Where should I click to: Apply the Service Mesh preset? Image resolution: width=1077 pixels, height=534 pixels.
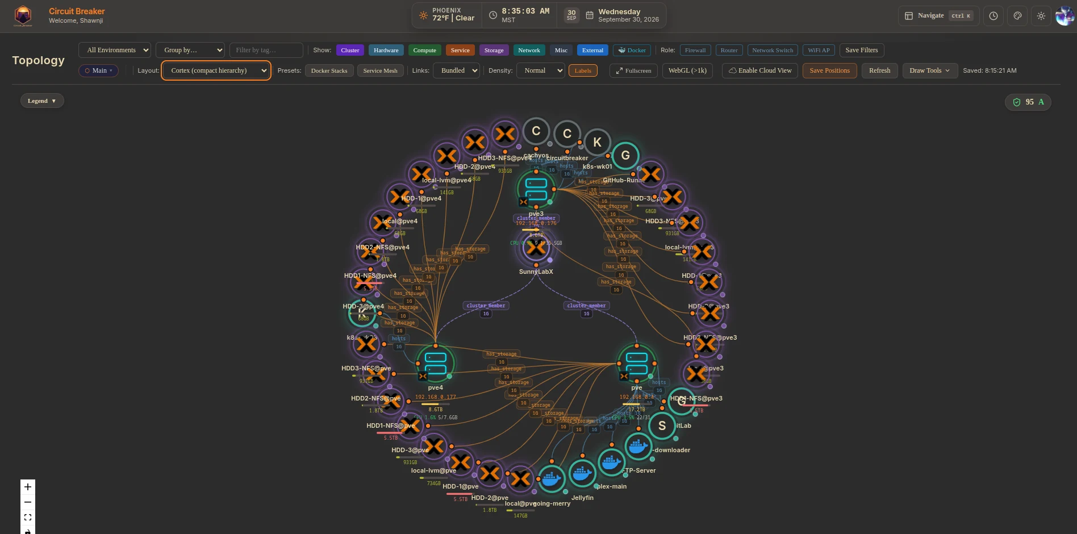[380, 70]
